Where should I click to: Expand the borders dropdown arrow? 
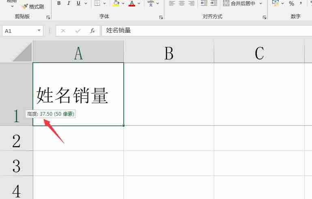tap(105, 3)
